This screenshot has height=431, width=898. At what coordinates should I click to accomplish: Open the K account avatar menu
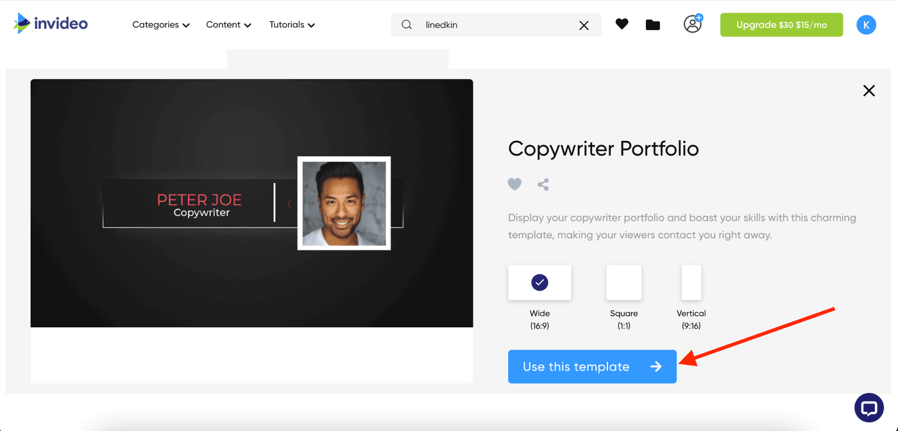[866, 25]
